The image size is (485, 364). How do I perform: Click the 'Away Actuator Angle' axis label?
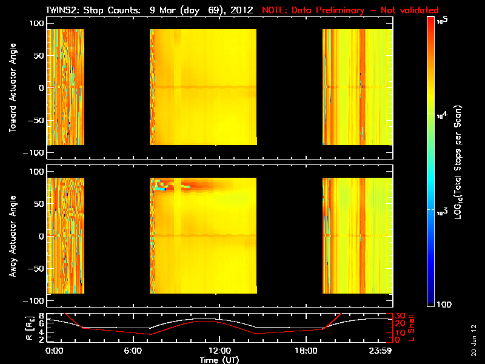point(12,235)
